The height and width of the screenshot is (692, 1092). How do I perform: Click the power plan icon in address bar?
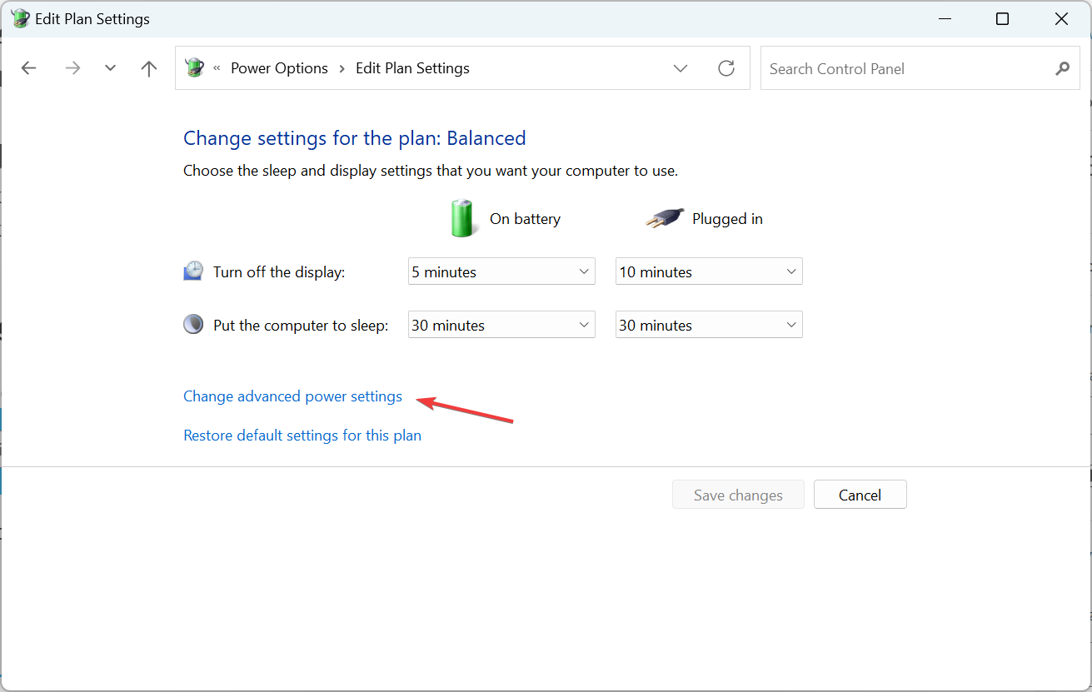click(194, 67)
